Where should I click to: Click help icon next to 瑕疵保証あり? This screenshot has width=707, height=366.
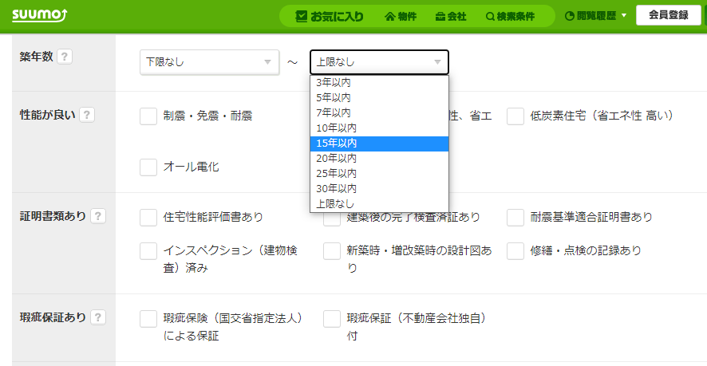pos(98,318)
